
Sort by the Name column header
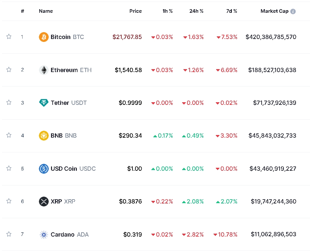coord(46,11)
